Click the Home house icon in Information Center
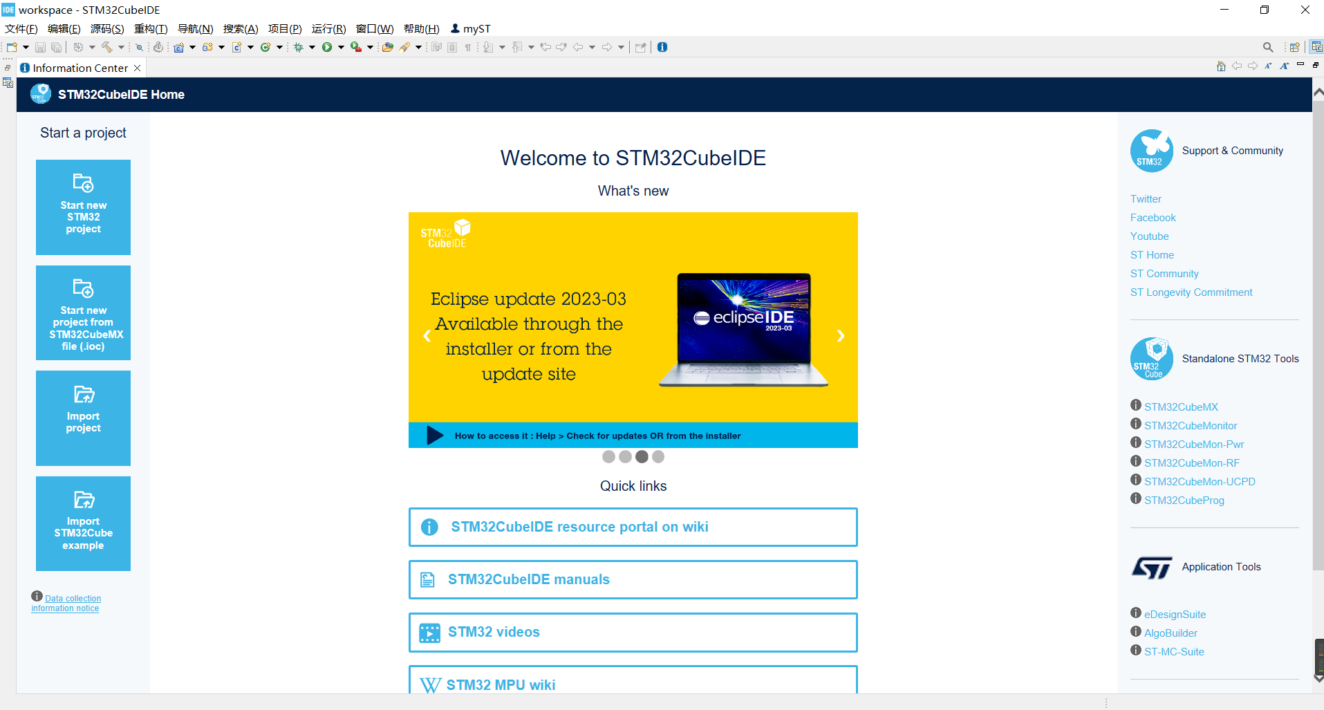 point(1221,66)
